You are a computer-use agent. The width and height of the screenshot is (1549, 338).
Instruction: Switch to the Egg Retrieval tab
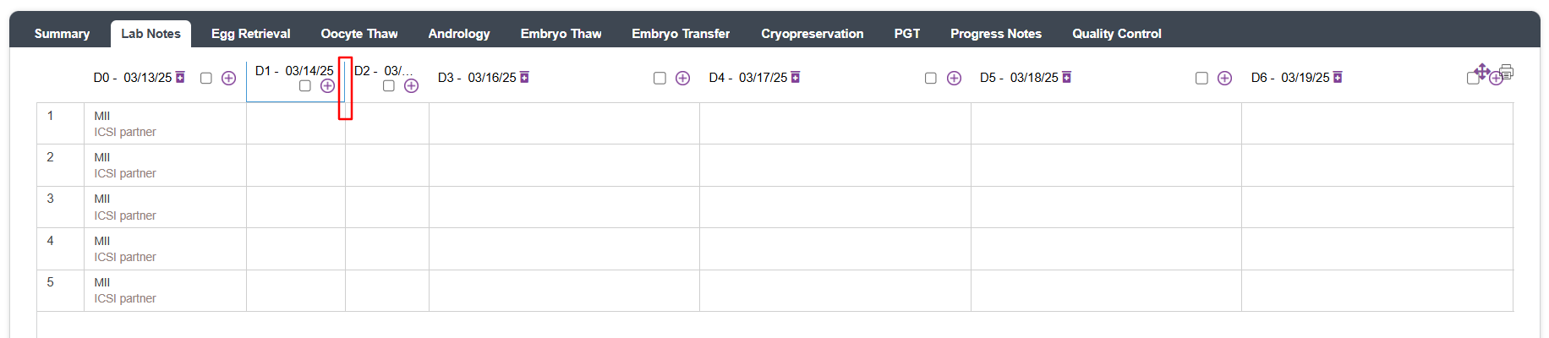pyautogui.click(x=250, y=34)
